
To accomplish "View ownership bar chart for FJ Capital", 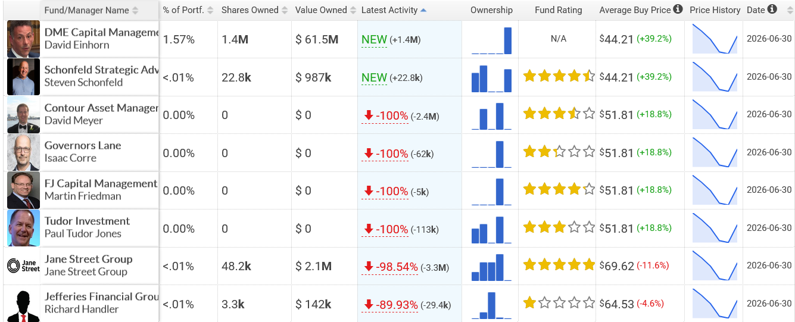I will pos(491,191).
